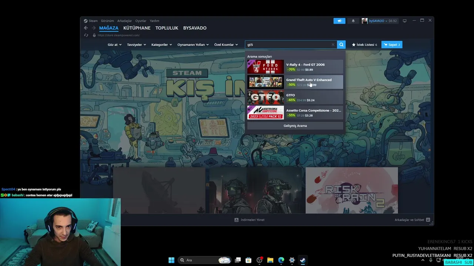Select the Assetto Corsa Competizione result

295,113
